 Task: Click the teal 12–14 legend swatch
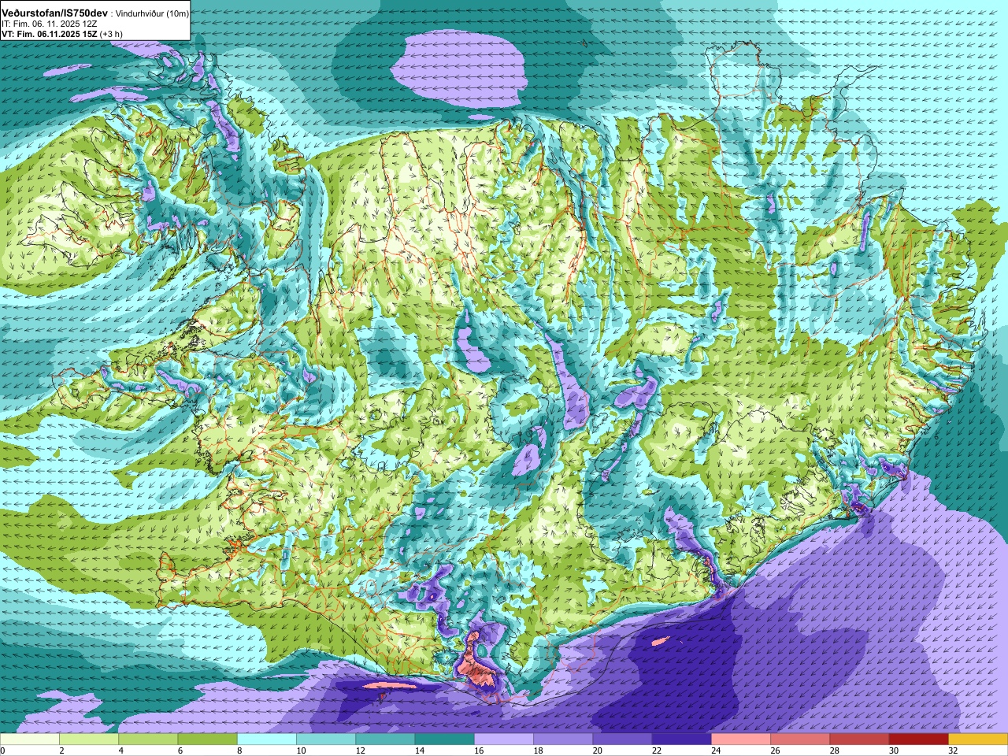385,739
